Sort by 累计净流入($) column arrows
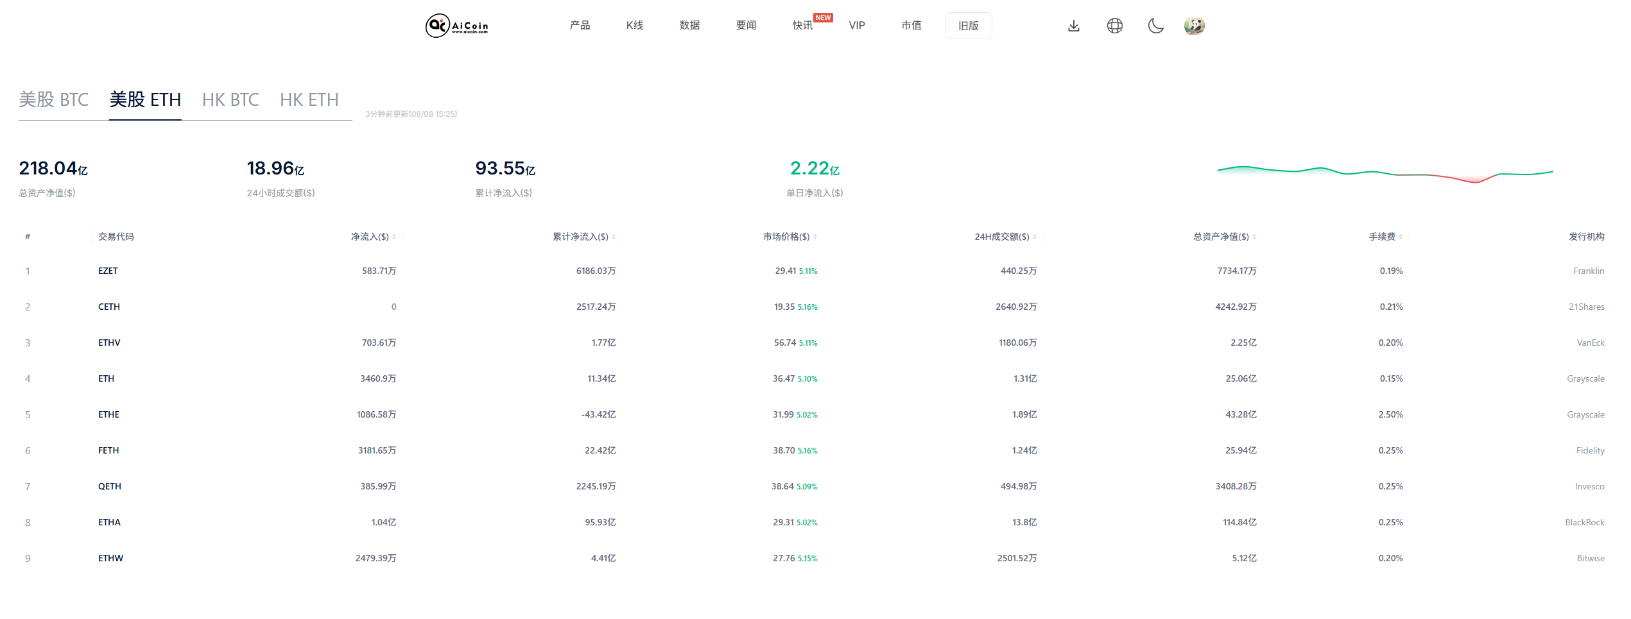The width and height of the screenshot is (1631, 619). (614, 237)
